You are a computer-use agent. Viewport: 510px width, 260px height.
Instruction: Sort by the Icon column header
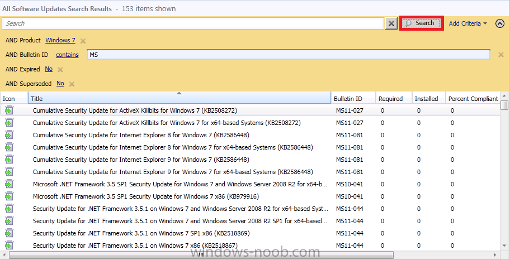[14, 99]
